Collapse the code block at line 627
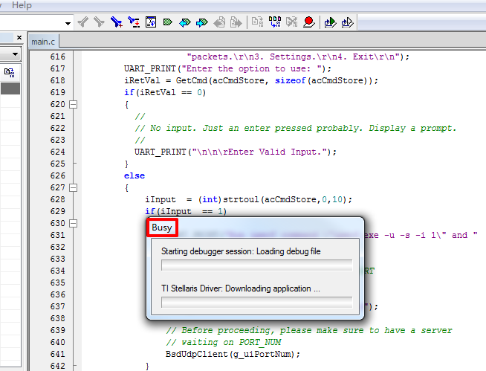Screen dimensions: 486x371 73,187
